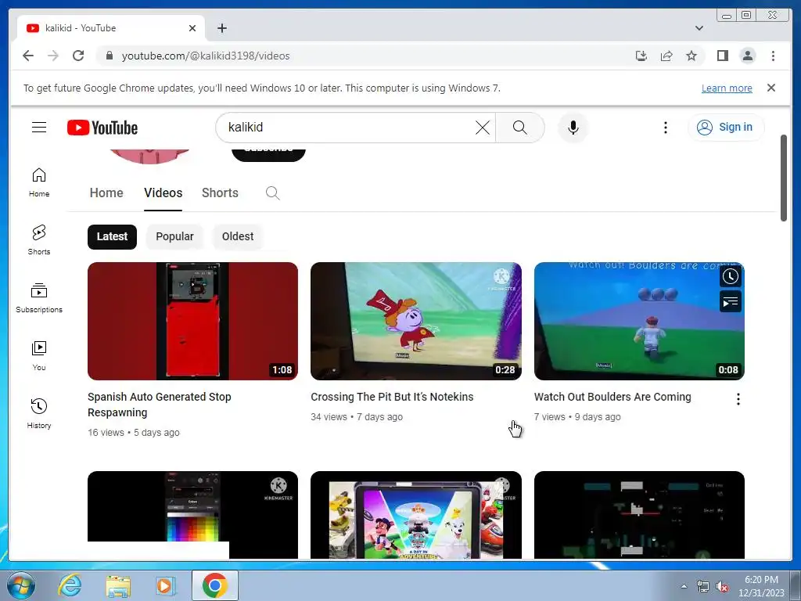Expand the tab search dropdown arrow

(699, 28)
